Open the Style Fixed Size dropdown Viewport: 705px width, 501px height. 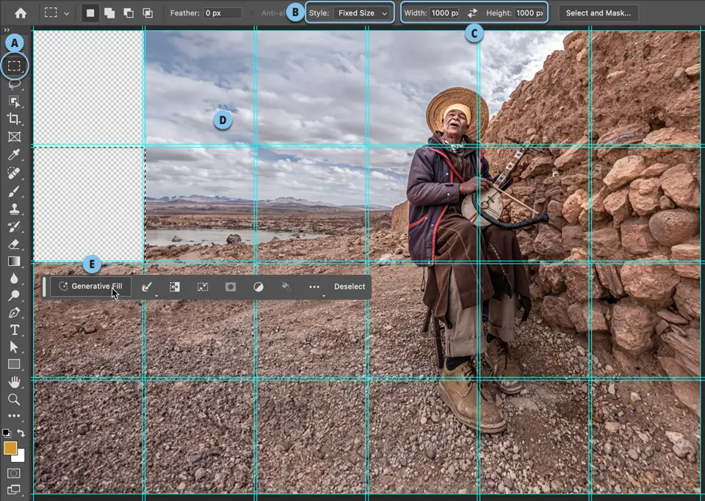362,13
